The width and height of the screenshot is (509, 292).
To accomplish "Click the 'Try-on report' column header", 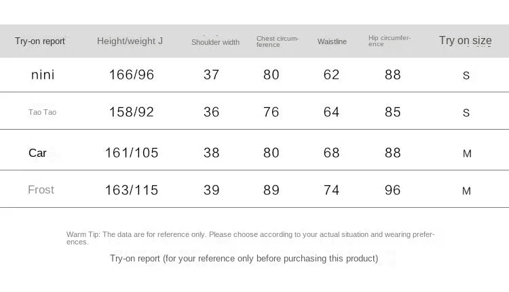I will coord(40,41).
